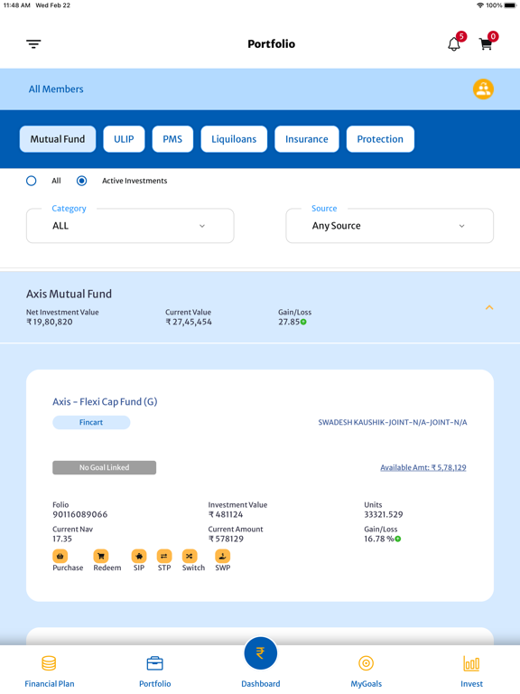Switch to Insurance tab

pyautogui.click(x=306, y=139)
